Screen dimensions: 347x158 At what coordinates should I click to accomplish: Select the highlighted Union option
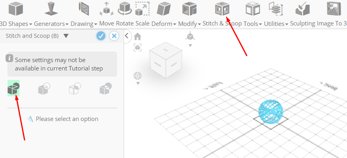pyautogui.click(x=14, y=88)
